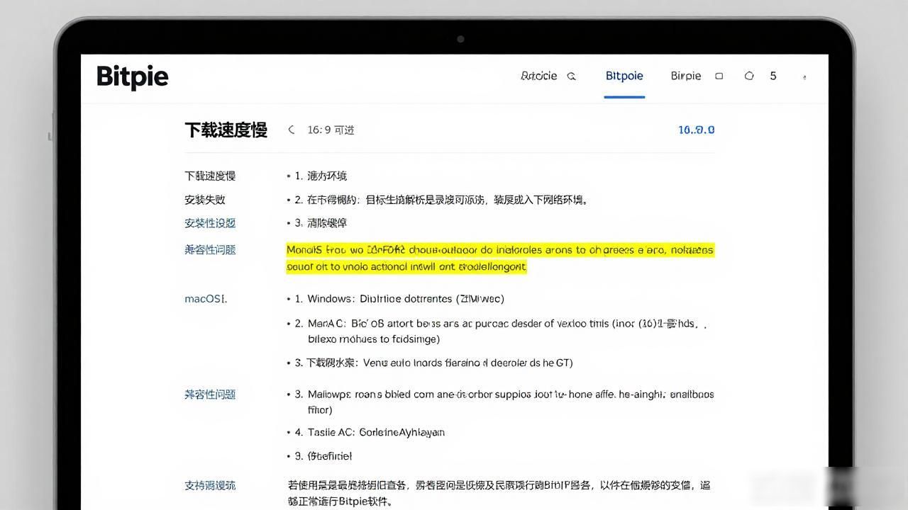Click the round outline icon before 5

(x=749, y=76)
